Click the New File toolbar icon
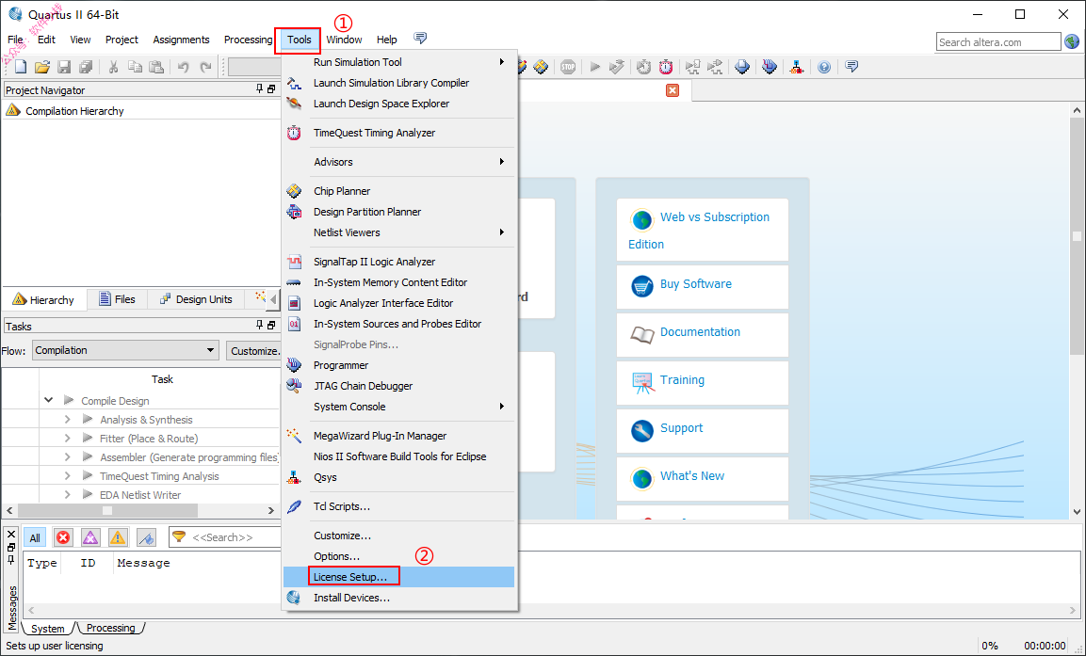This screenshot has height=656, width=1086. click(21, 67)
